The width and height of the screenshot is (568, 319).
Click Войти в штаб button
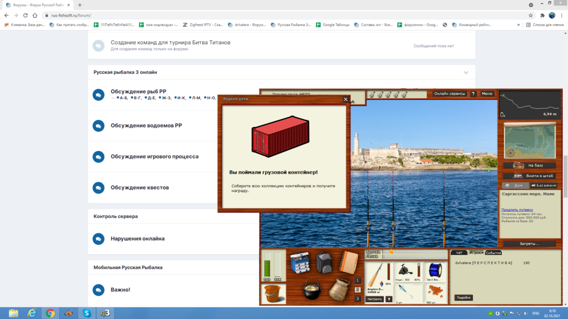[529, 176]
